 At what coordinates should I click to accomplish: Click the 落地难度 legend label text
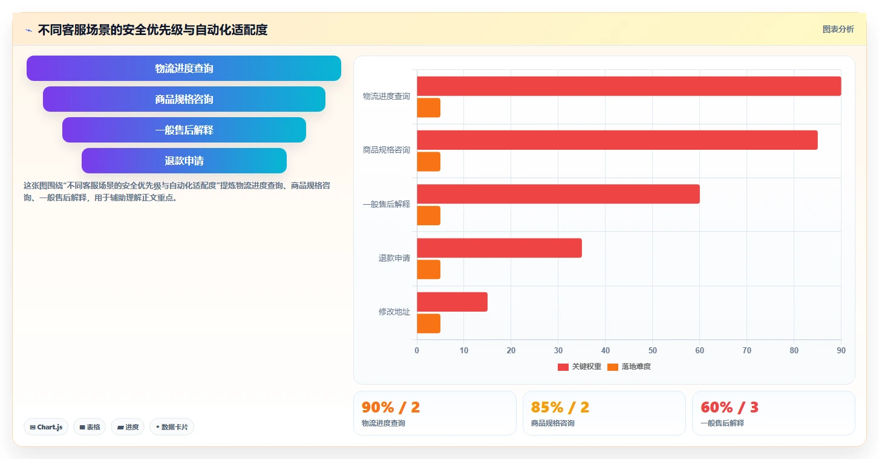(636, 367)
